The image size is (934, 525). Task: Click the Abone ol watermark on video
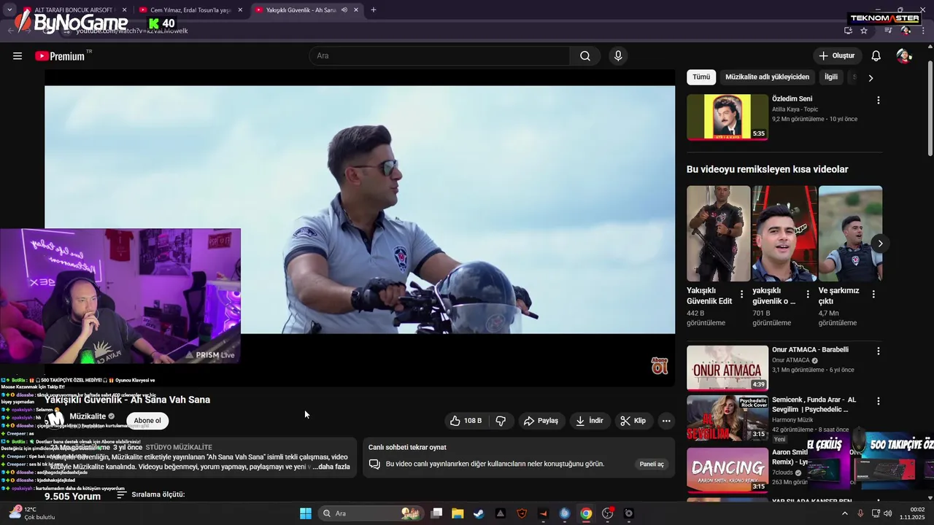pyautogui.click(x=660, y=365)
